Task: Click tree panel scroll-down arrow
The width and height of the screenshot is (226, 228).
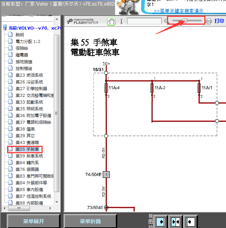Action: (57, 202)
